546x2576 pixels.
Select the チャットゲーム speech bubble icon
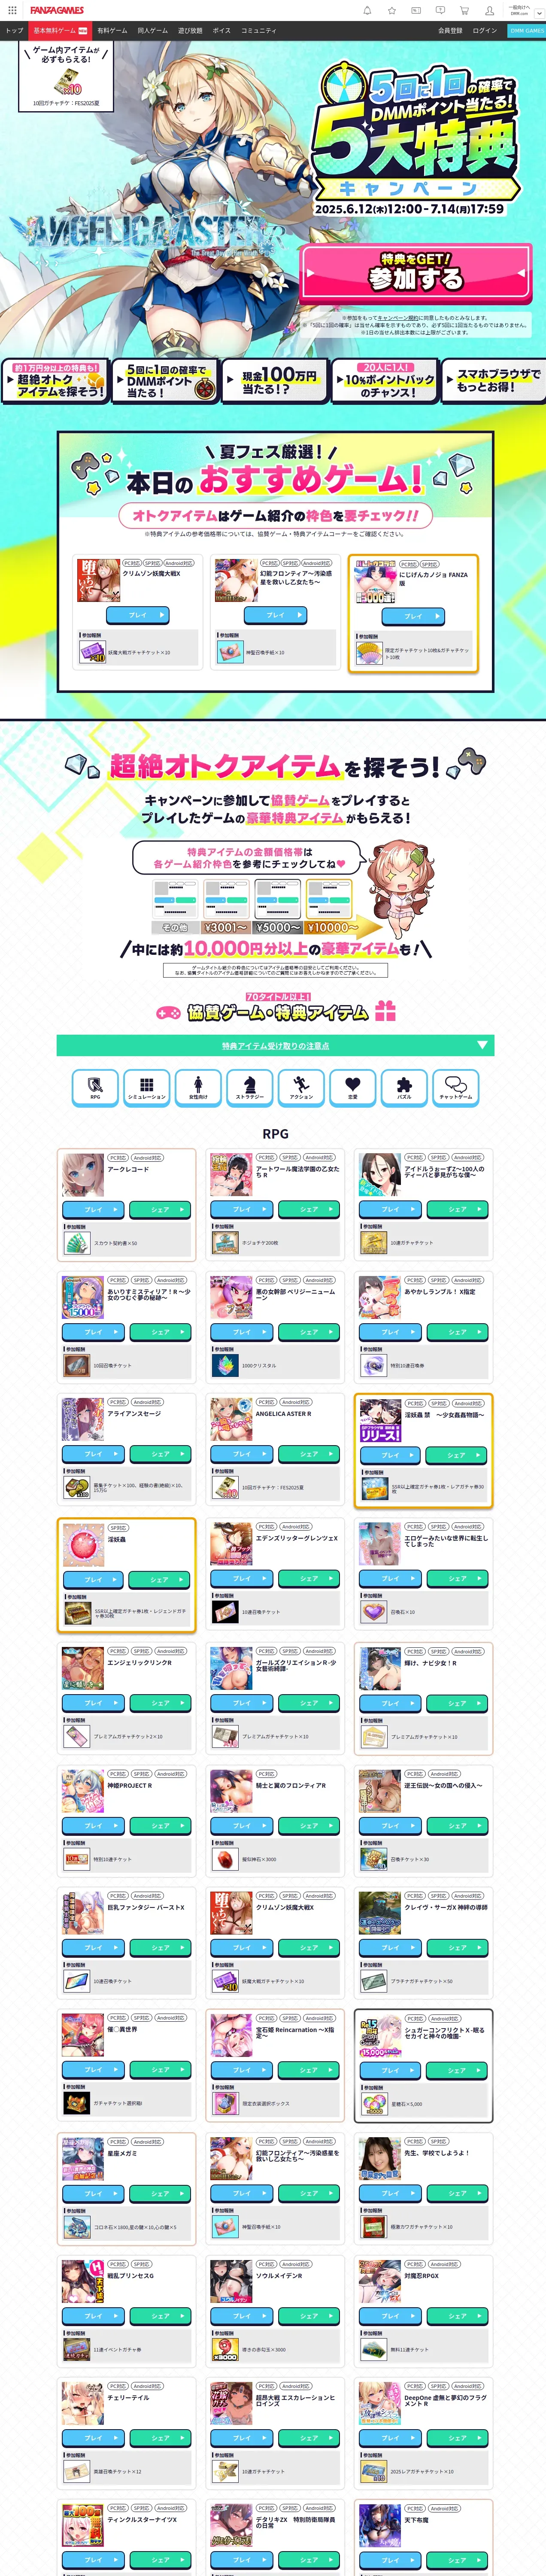tap(456, 1087)
